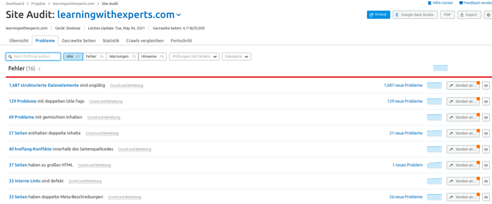This screenshot has width=492, height=204.
Task: Click the Export button
Action: click(x=469, y=15)
